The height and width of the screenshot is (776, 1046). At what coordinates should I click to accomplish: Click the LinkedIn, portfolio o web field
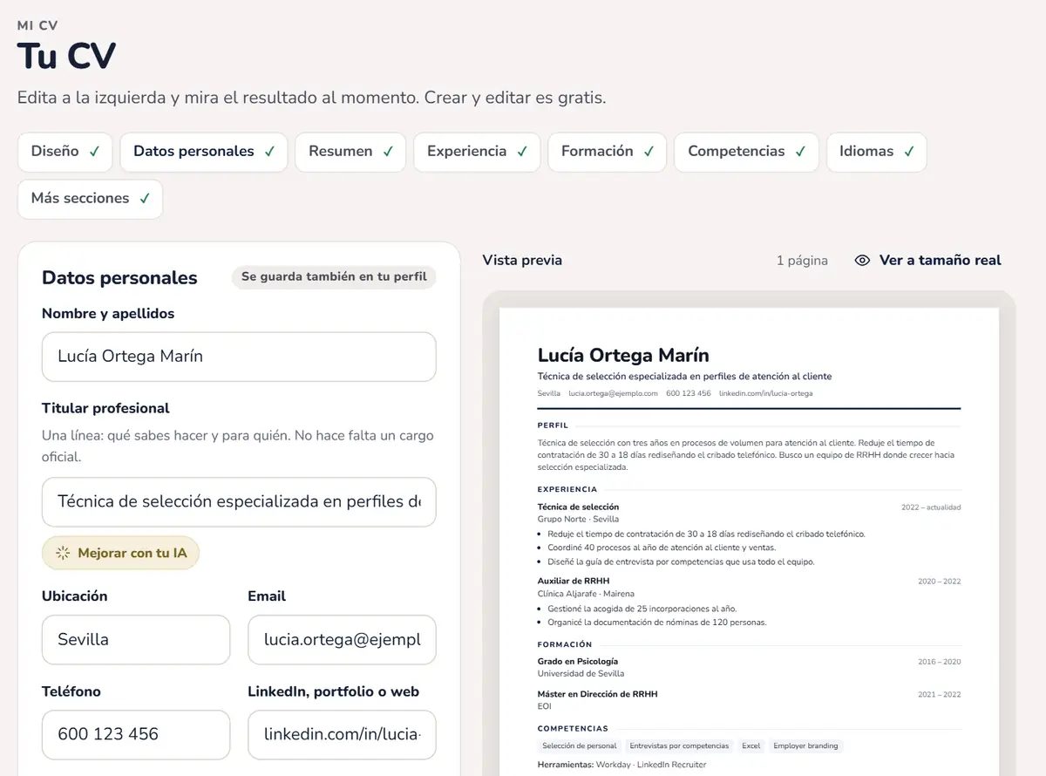pyautogui.click(x=342, y=734)
